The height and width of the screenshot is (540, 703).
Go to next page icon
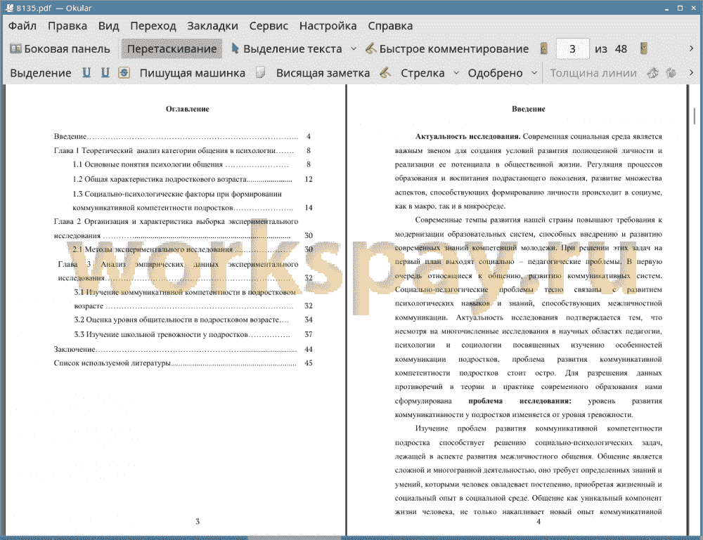click(x=644, y=48)
